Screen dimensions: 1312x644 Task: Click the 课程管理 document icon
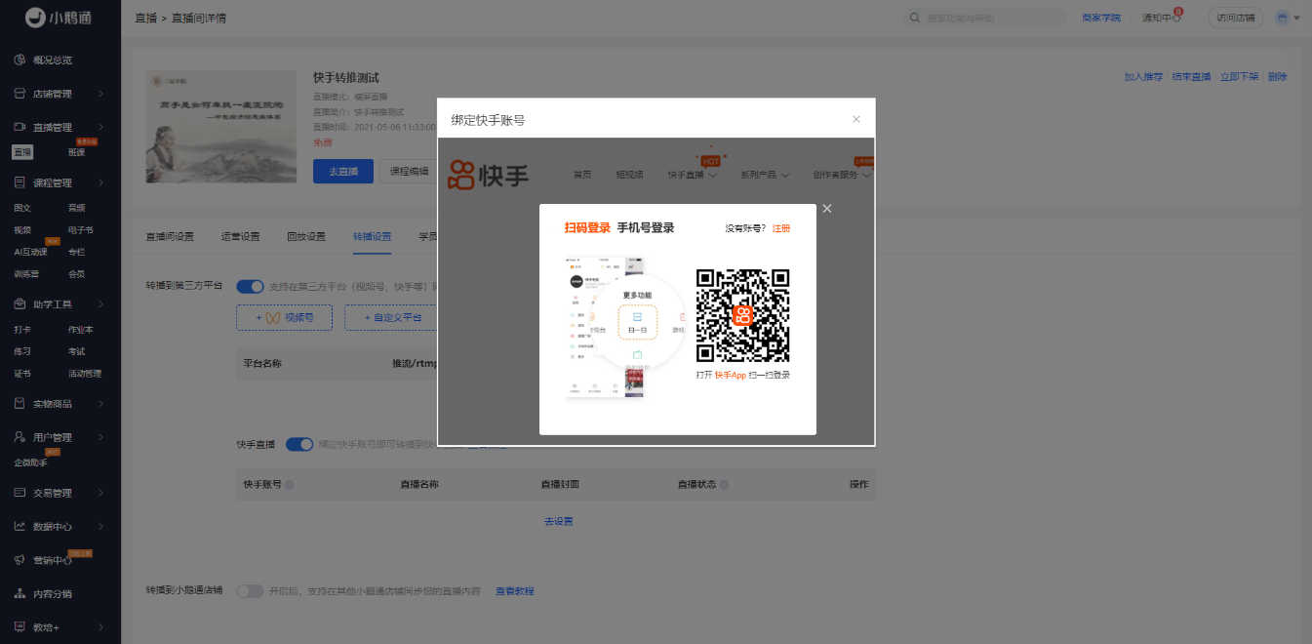point(20,182)
